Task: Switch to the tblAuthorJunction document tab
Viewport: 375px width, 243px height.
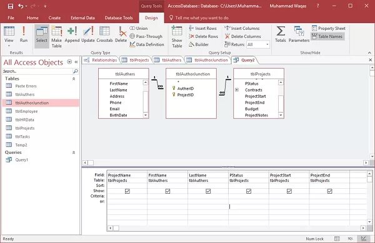Action: 207,60
